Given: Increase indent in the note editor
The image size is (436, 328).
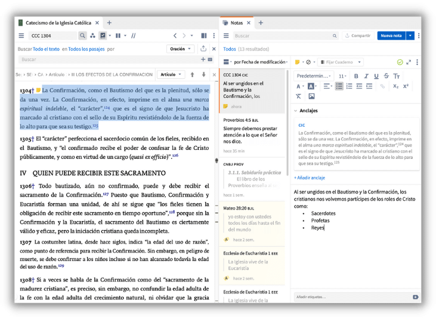Looking at the screenshot, I should coord(369,86).
